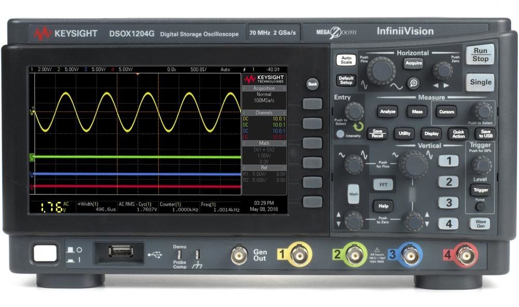Open Save Recall key
The height and width of the screenshot is (307, 519).
point(377,134)
